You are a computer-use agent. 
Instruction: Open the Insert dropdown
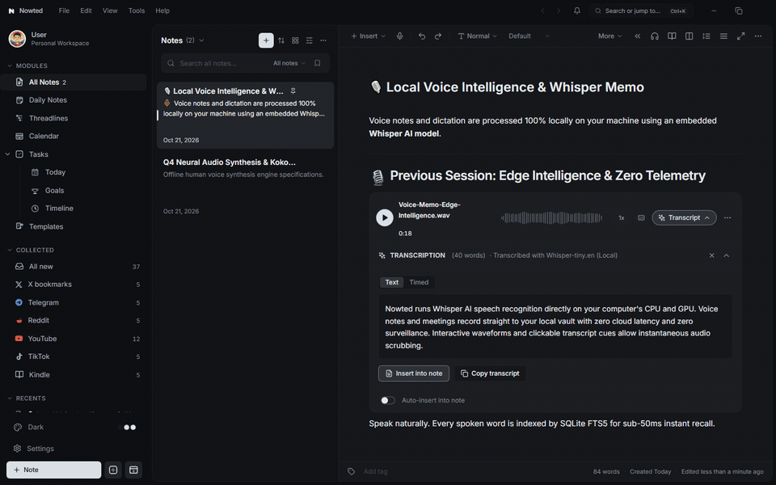368,36
